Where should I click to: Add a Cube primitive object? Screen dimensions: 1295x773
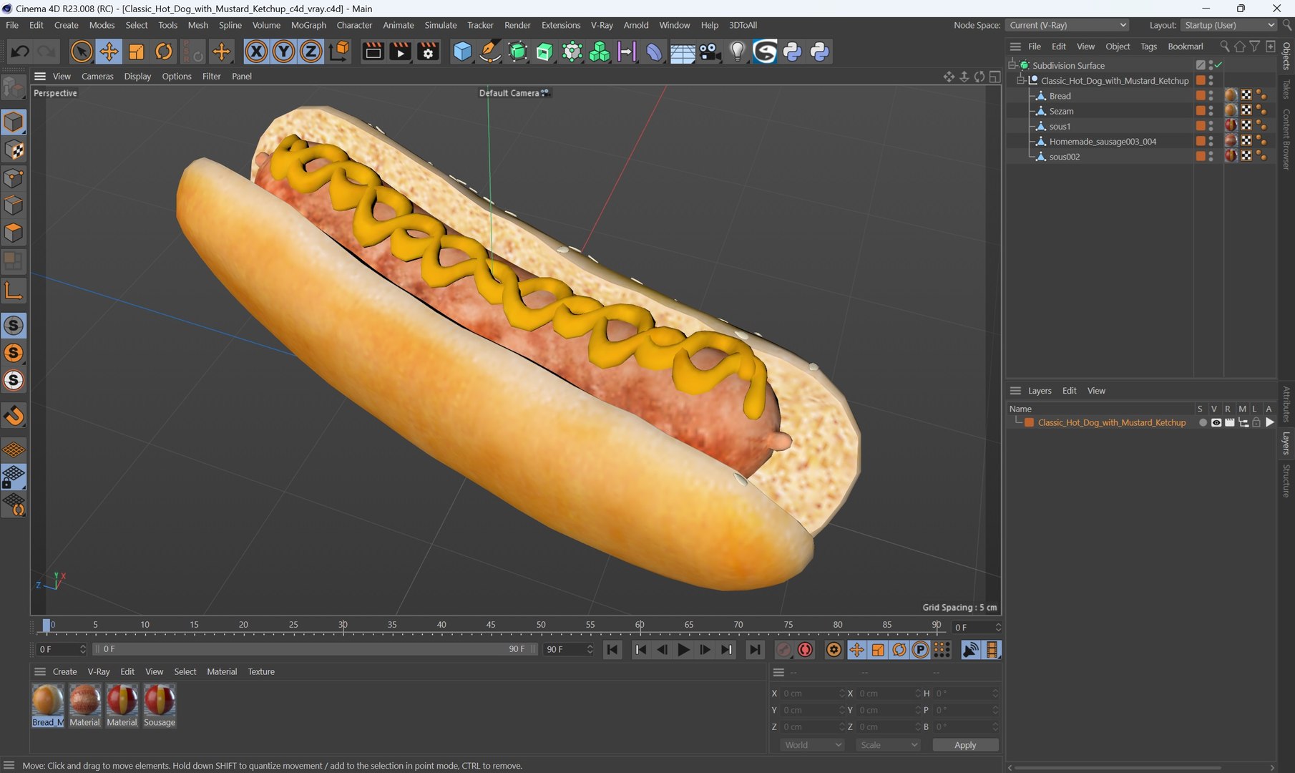pos(463,52)
